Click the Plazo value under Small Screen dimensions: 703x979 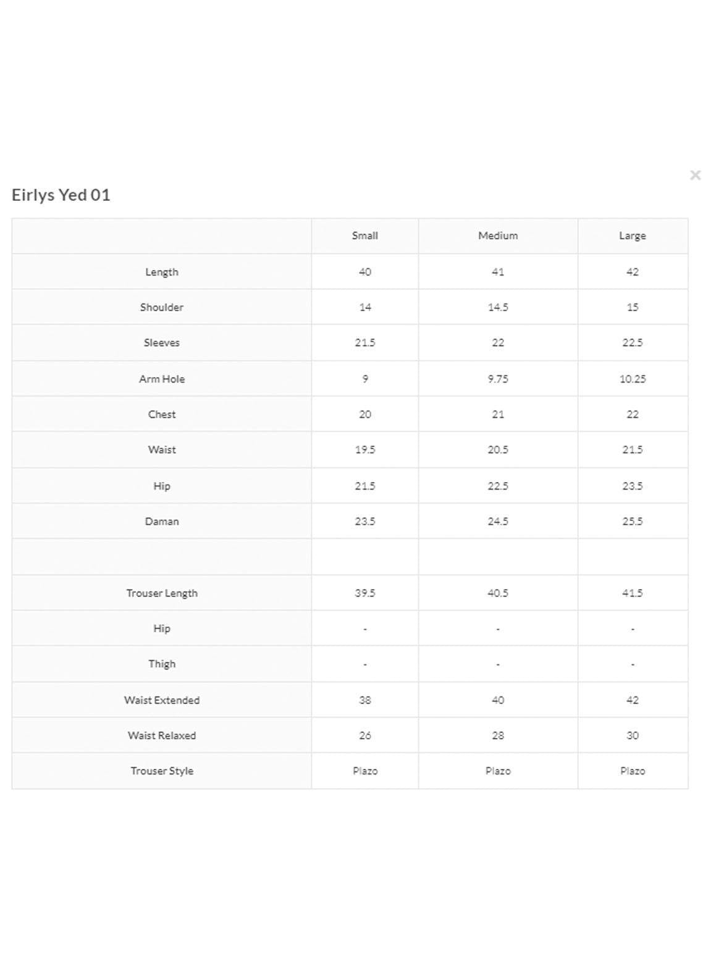(365, 771)
